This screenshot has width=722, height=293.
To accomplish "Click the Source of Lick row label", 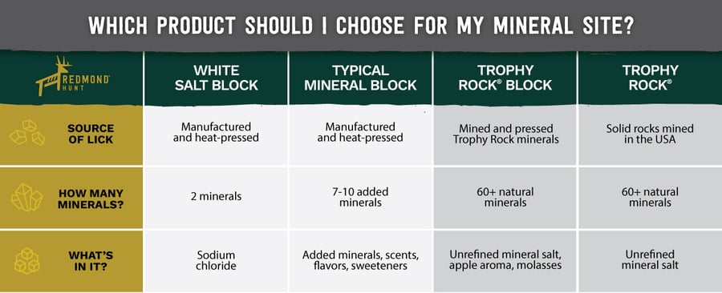I will point(91,133).
